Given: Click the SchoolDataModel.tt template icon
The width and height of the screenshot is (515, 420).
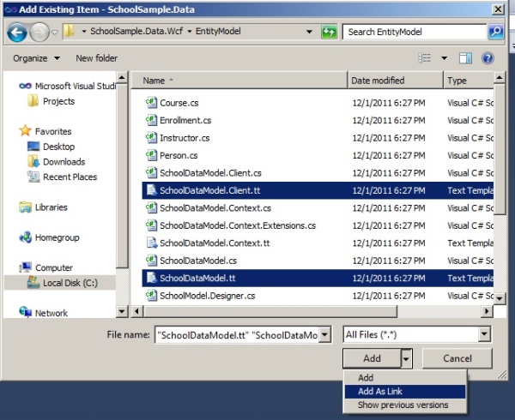Looking at the screenshot, I should click(151, 278).
